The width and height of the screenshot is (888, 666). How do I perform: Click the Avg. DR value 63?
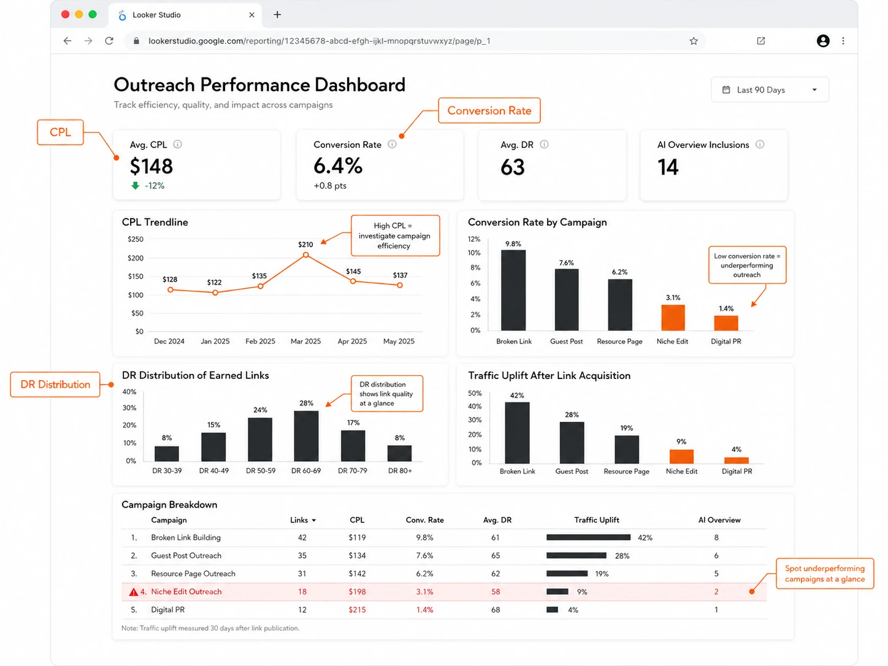tap(513, 167)
